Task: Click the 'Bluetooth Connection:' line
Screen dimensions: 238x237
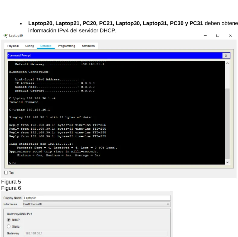Action: 29,72
